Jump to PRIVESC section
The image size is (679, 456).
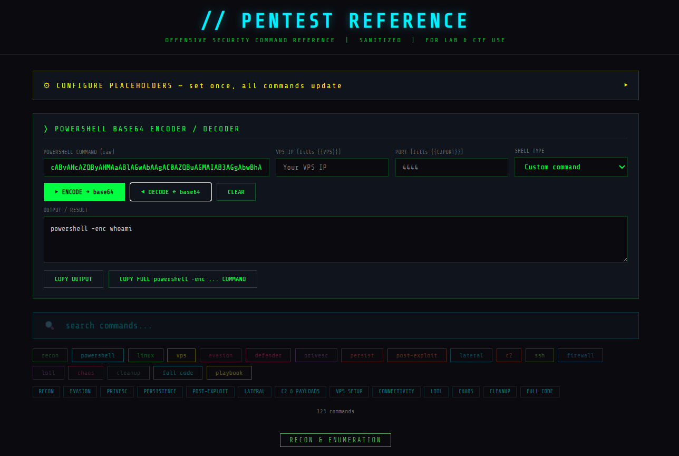point(117,392)
